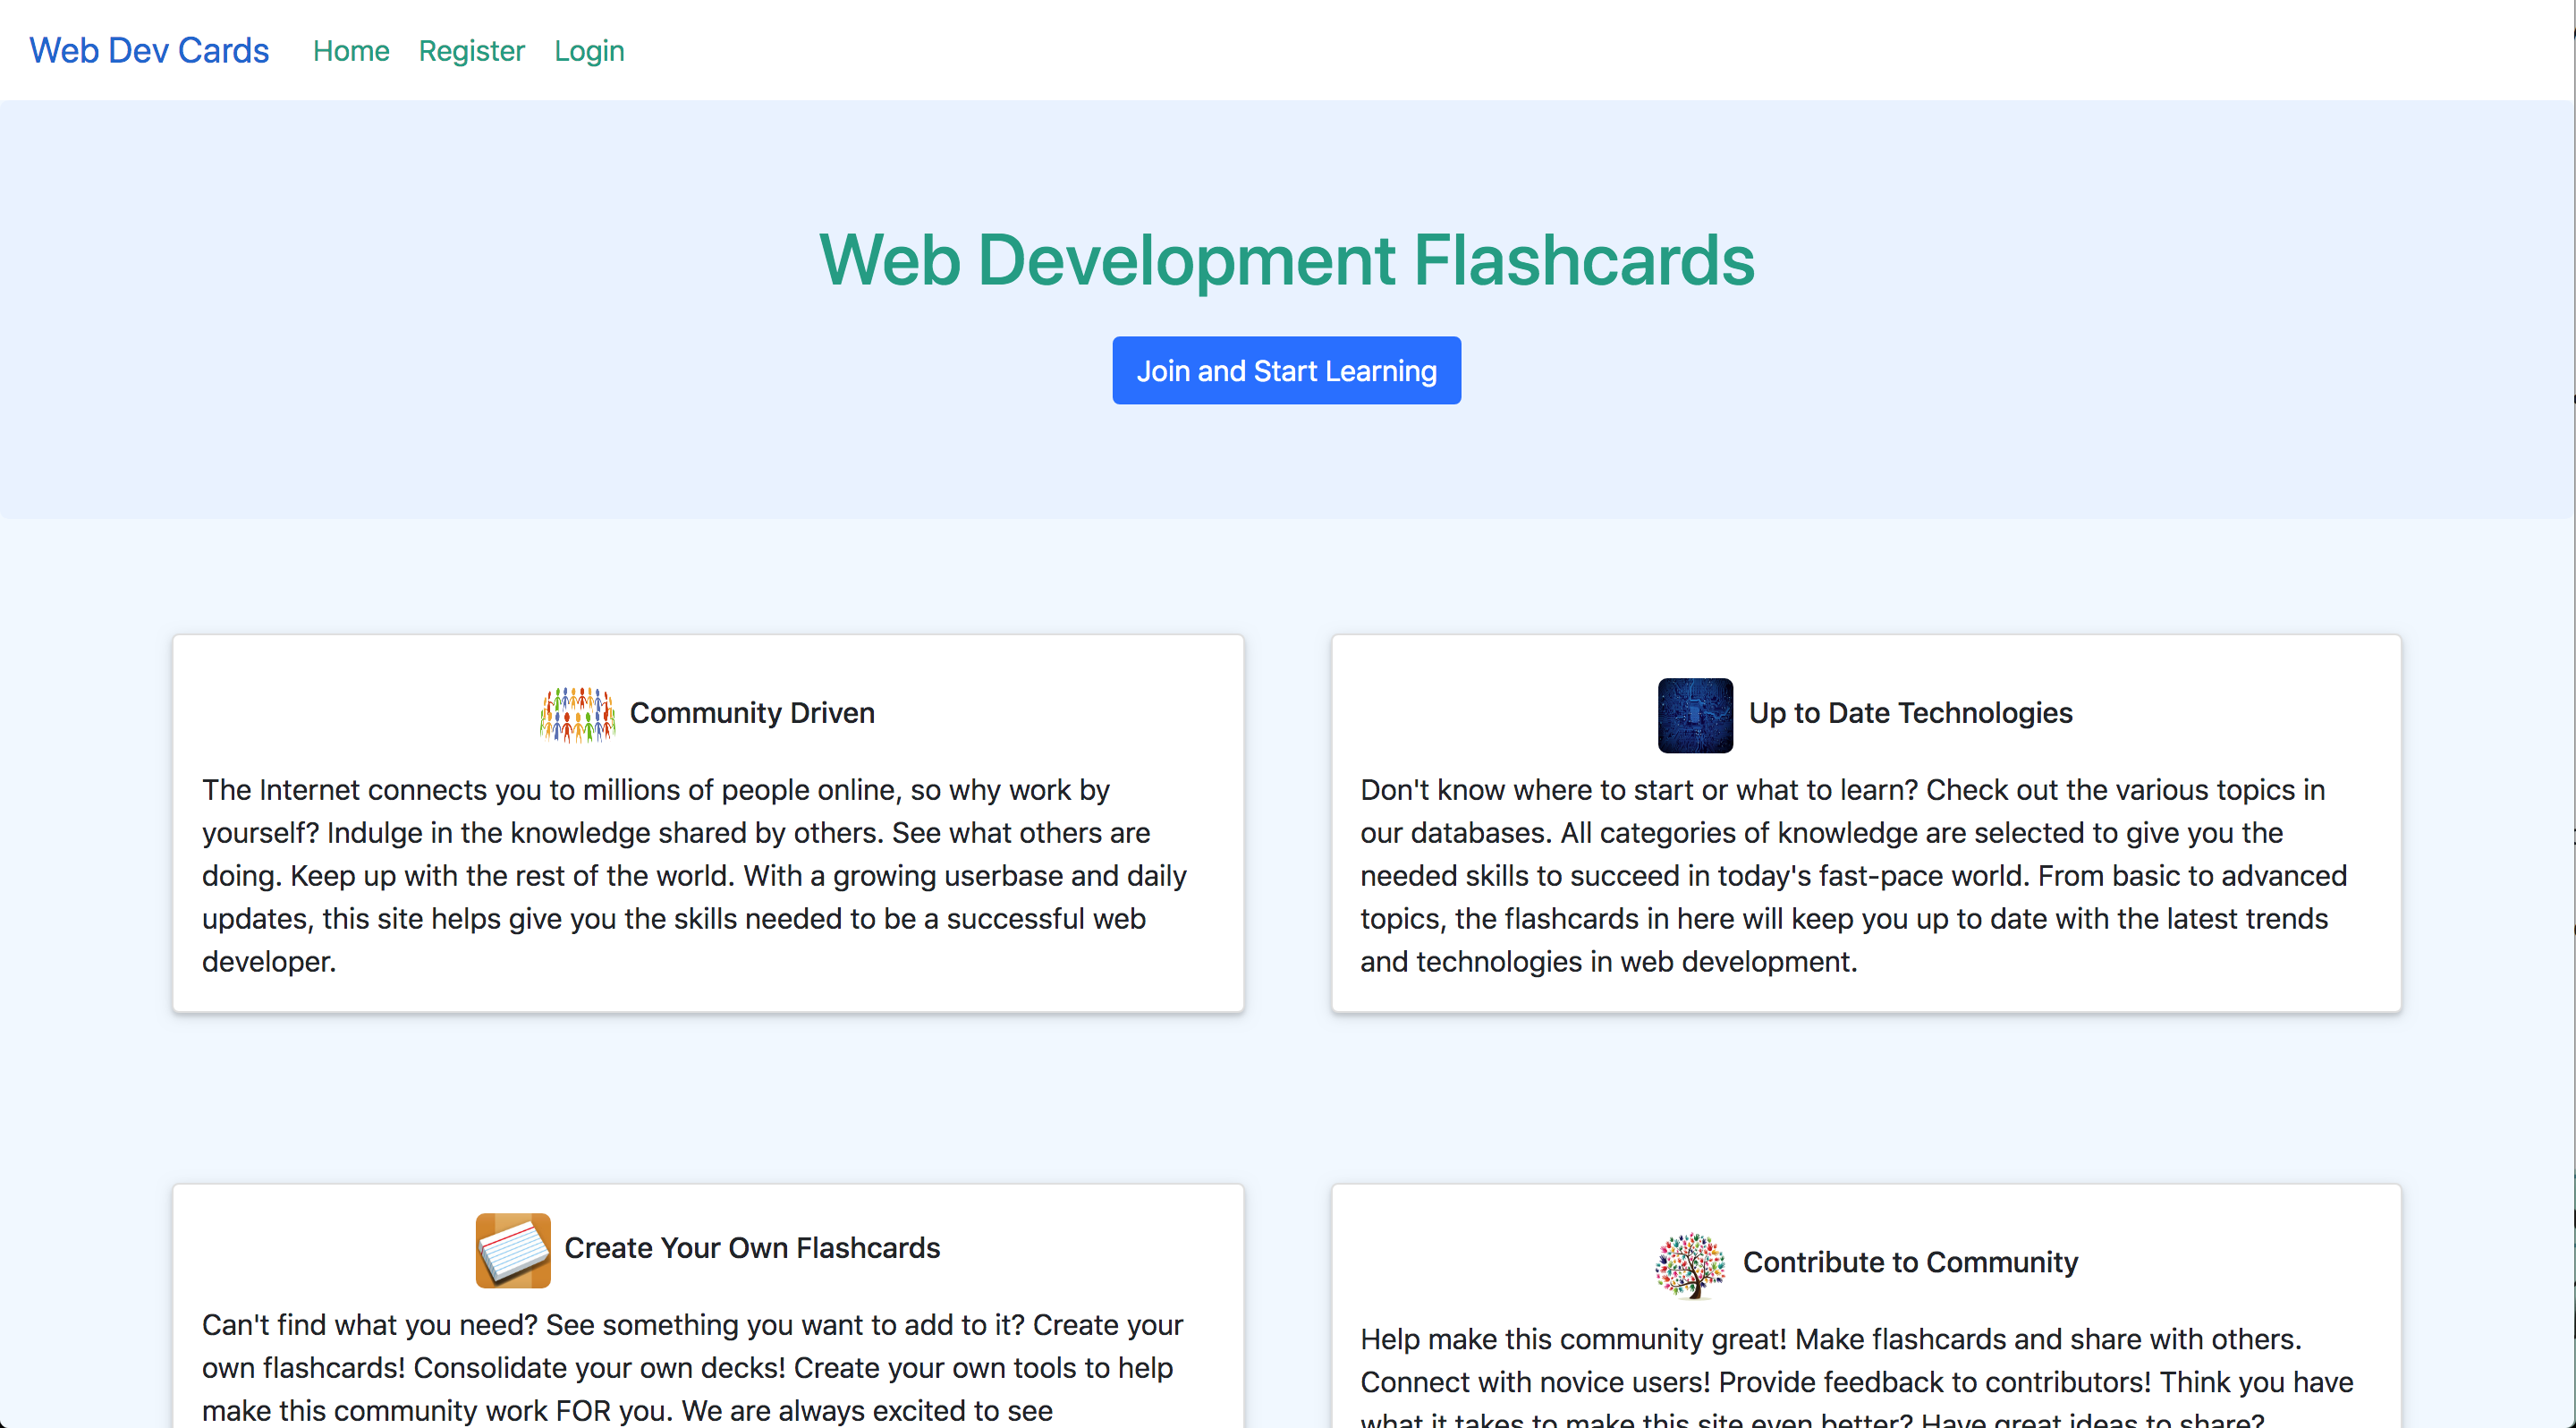Screen dimensions: 2576x1428
Task: Click the Up to Date Technologies title
Action: point(1910,713)
